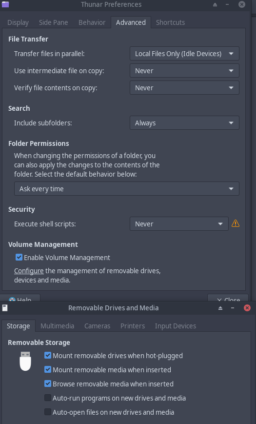Open the Include subfolders dropdown
This screenshot has width=256, height=424.
click(184, 123)
